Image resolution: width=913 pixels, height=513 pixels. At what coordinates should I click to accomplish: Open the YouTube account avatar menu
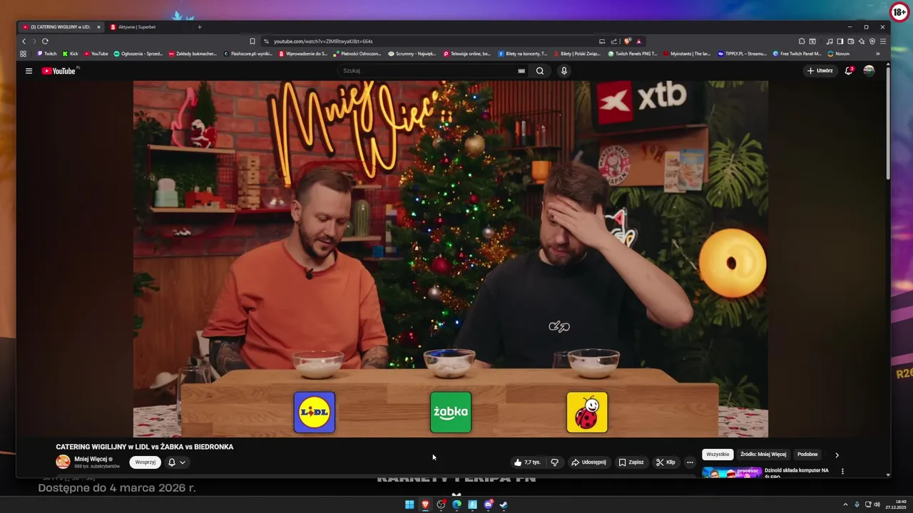click(x=869, y=71)
